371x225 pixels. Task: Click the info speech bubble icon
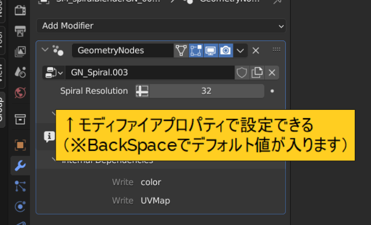point(49,137)
